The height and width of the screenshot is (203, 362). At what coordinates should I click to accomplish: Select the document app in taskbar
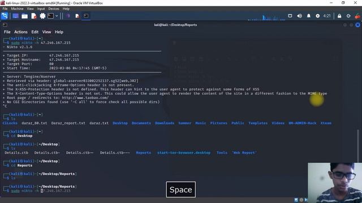click(77, 16)
